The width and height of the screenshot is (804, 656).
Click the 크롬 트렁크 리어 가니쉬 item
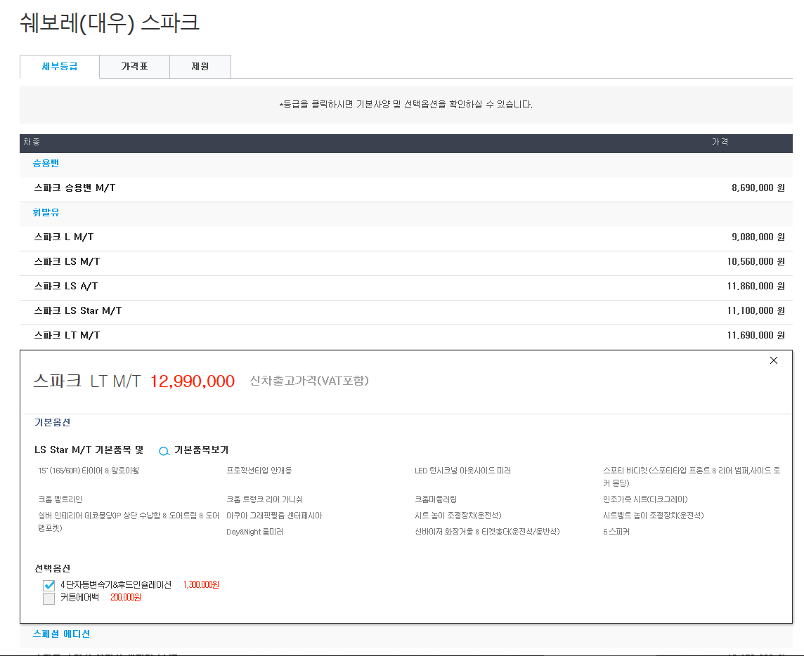[x=264, y=499]
